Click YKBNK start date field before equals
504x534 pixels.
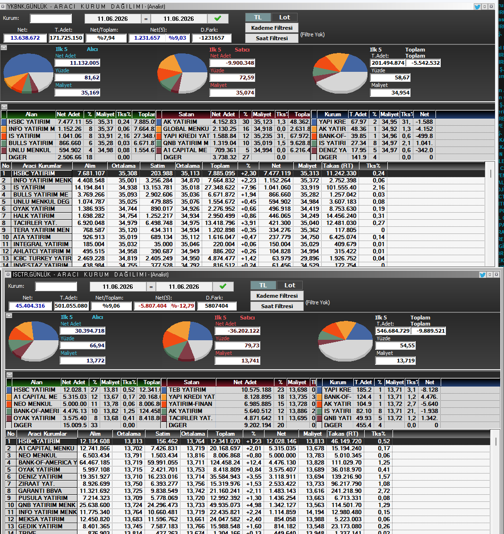pyautogui.click(x=112, y=19)
